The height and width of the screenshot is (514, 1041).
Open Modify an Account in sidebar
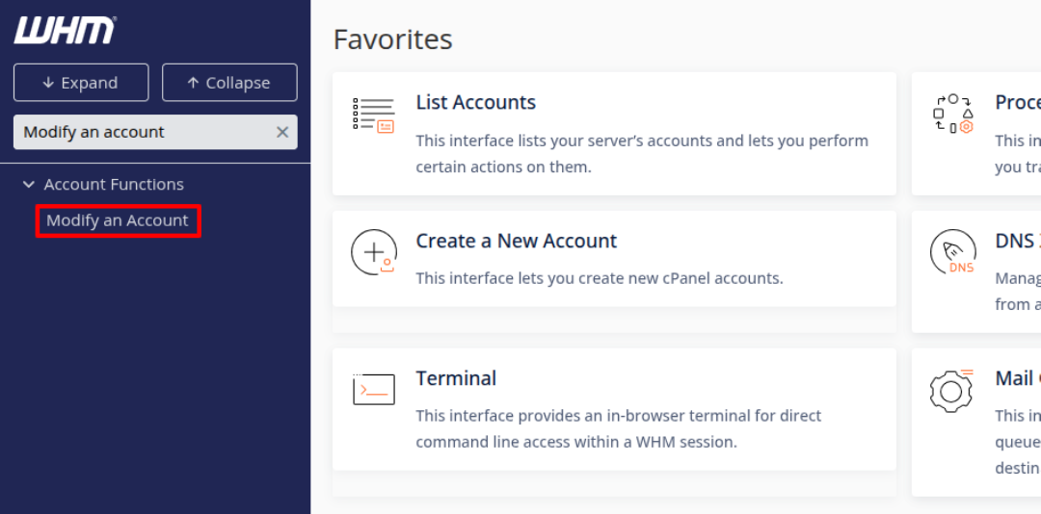tap(118, 220)
